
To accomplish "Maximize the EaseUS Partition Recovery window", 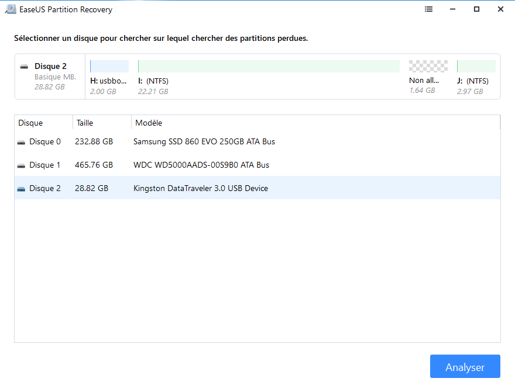I will point(476,9).
